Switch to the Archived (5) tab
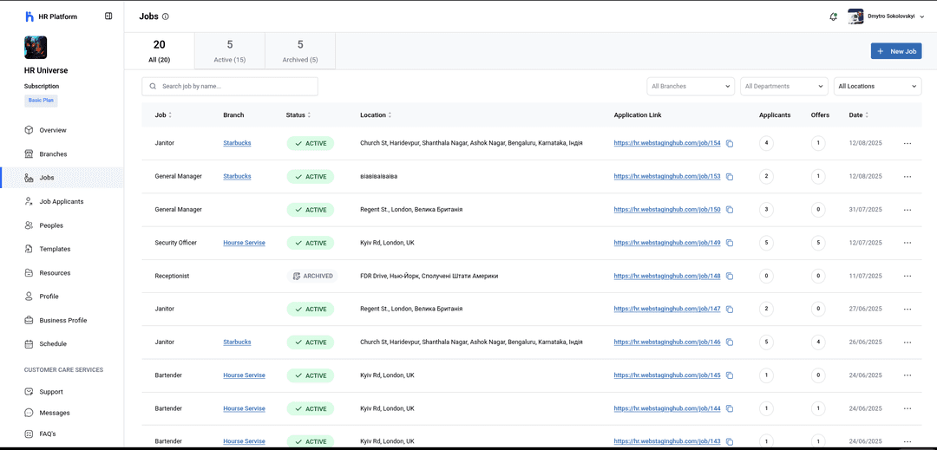Viewport: 937px width, 450px height. pos(300,51)
